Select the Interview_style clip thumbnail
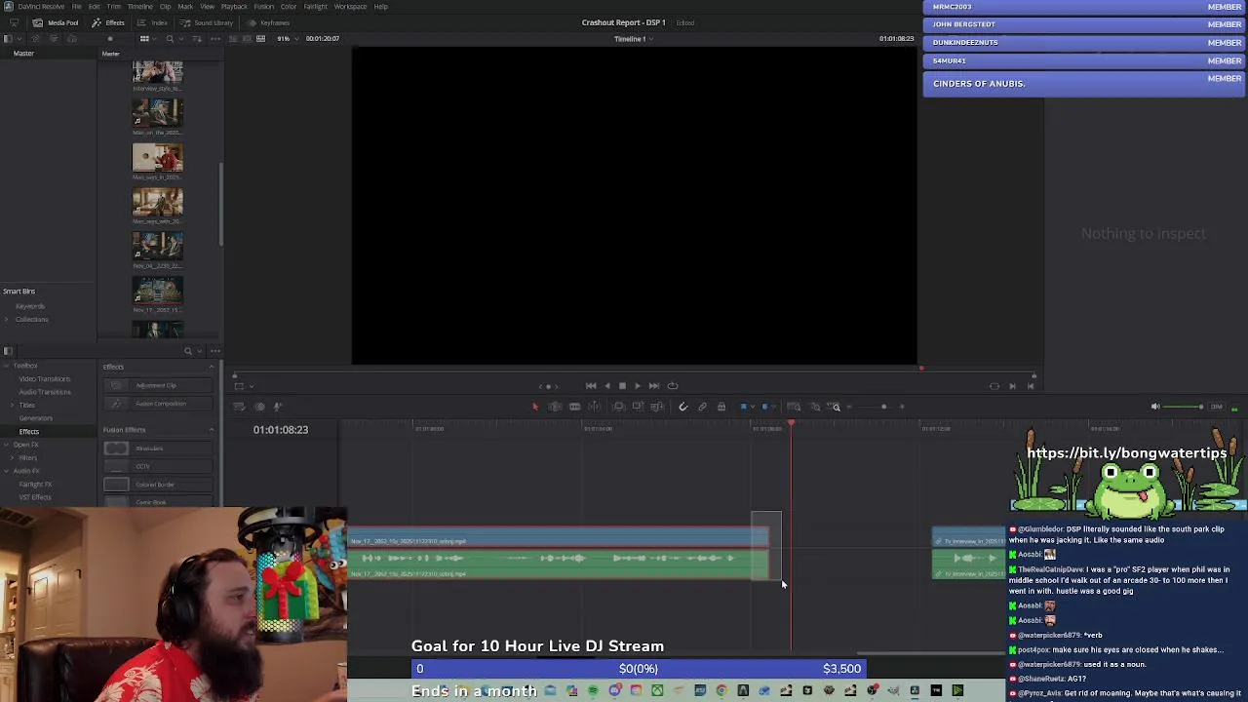The width and height of the screenshot is (1248, 702). (157, 74)
